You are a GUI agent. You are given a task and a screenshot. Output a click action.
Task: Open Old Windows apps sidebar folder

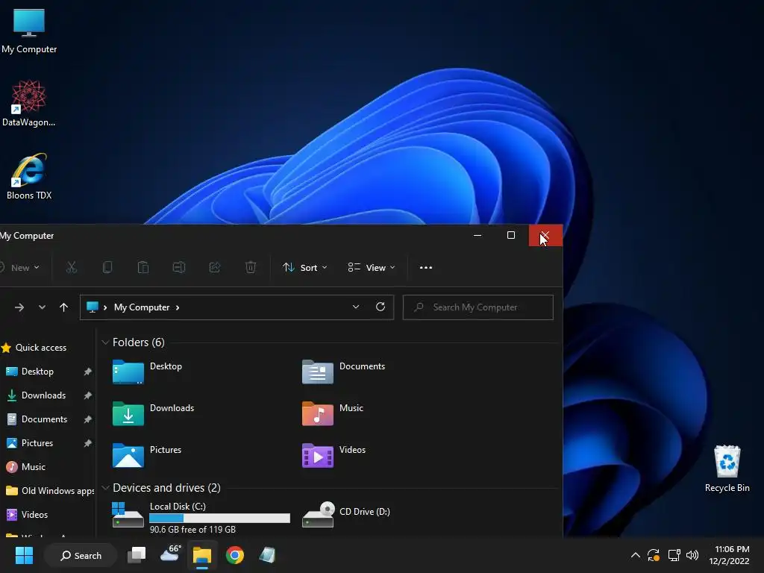tap(50, 491)
